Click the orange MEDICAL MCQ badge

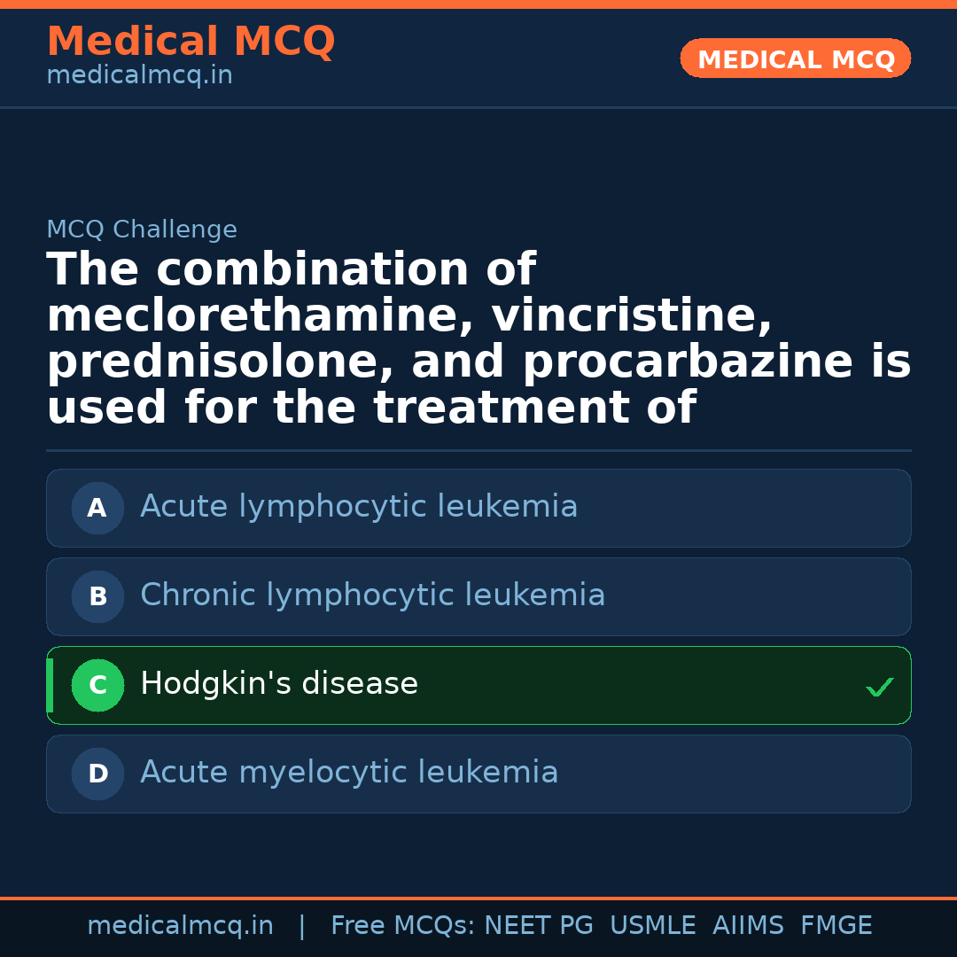(x=796, y=59)
